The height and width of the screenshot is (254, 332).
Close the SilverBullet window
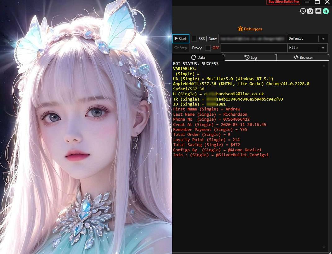(x=327, y=2)
